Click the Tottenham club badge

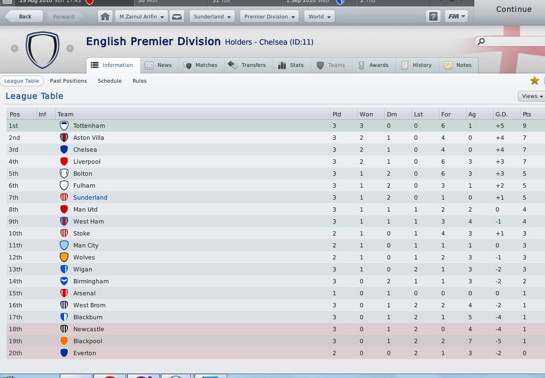64,126
